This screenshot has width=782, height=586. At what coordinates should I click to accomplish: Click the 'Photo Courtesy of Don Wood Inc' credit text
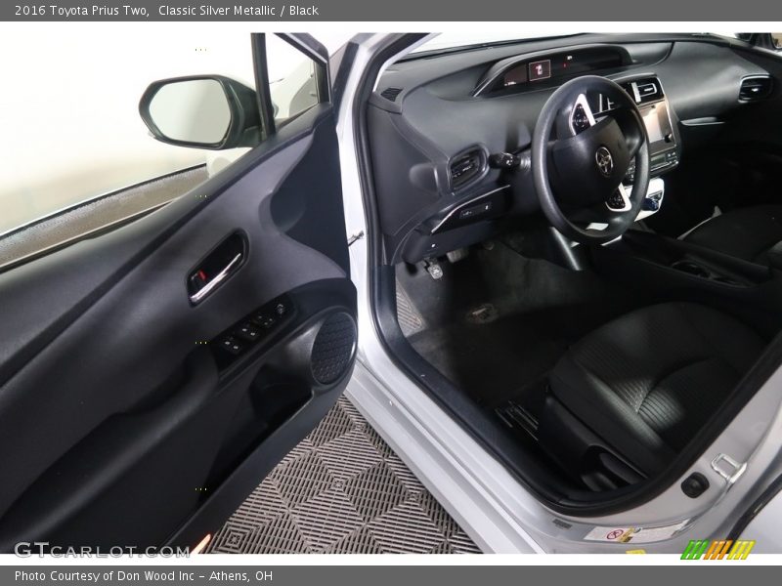pyautogui.click(x=105, y=576)
